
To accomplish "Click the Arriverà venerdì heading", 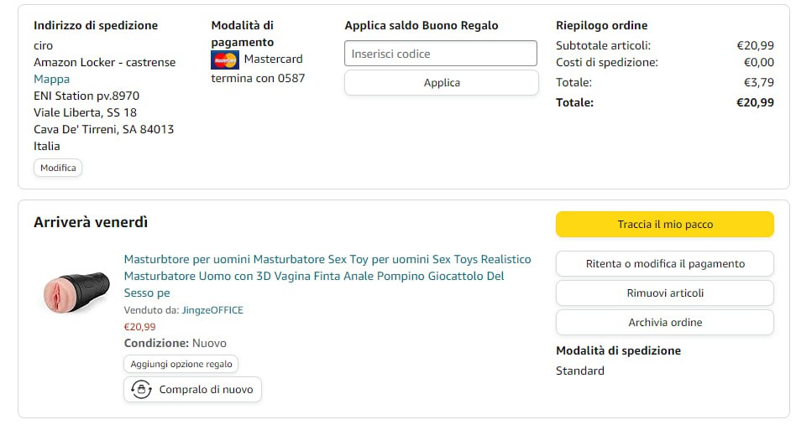I will (x=91, y=222).
